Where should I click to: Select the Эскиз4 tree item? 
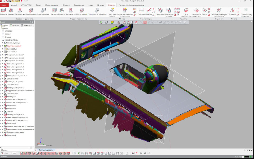10,112
